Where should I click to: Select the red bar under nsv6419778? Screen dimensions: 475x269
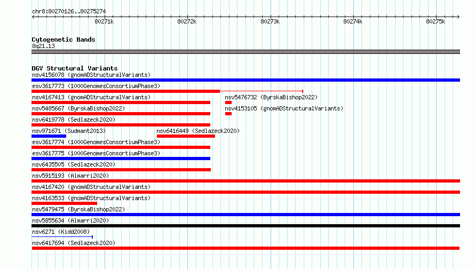121,125
